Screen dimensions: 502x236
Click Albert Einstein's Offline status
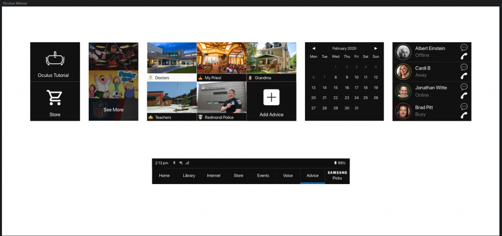(x=422, y=55)
